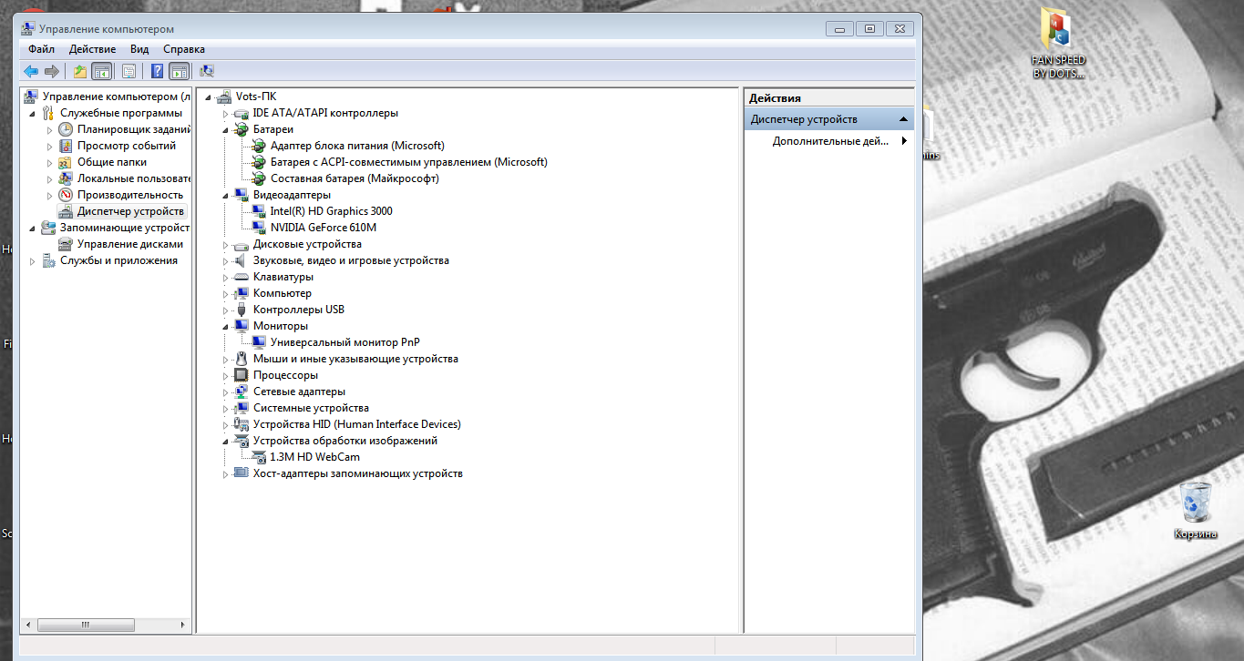Open Просмотр событий in left tree

coord(126,146)
